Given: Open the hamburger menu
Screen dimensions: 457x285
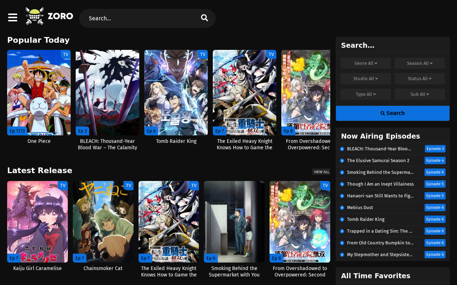Looking at the screenshot, I should pyautogui.click(x=12, y=17).
